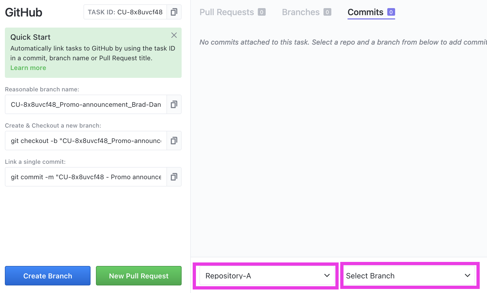Dismiss the Quick Start panel
The width and height of the screenshot is (487, 293).
pos(174,35)
